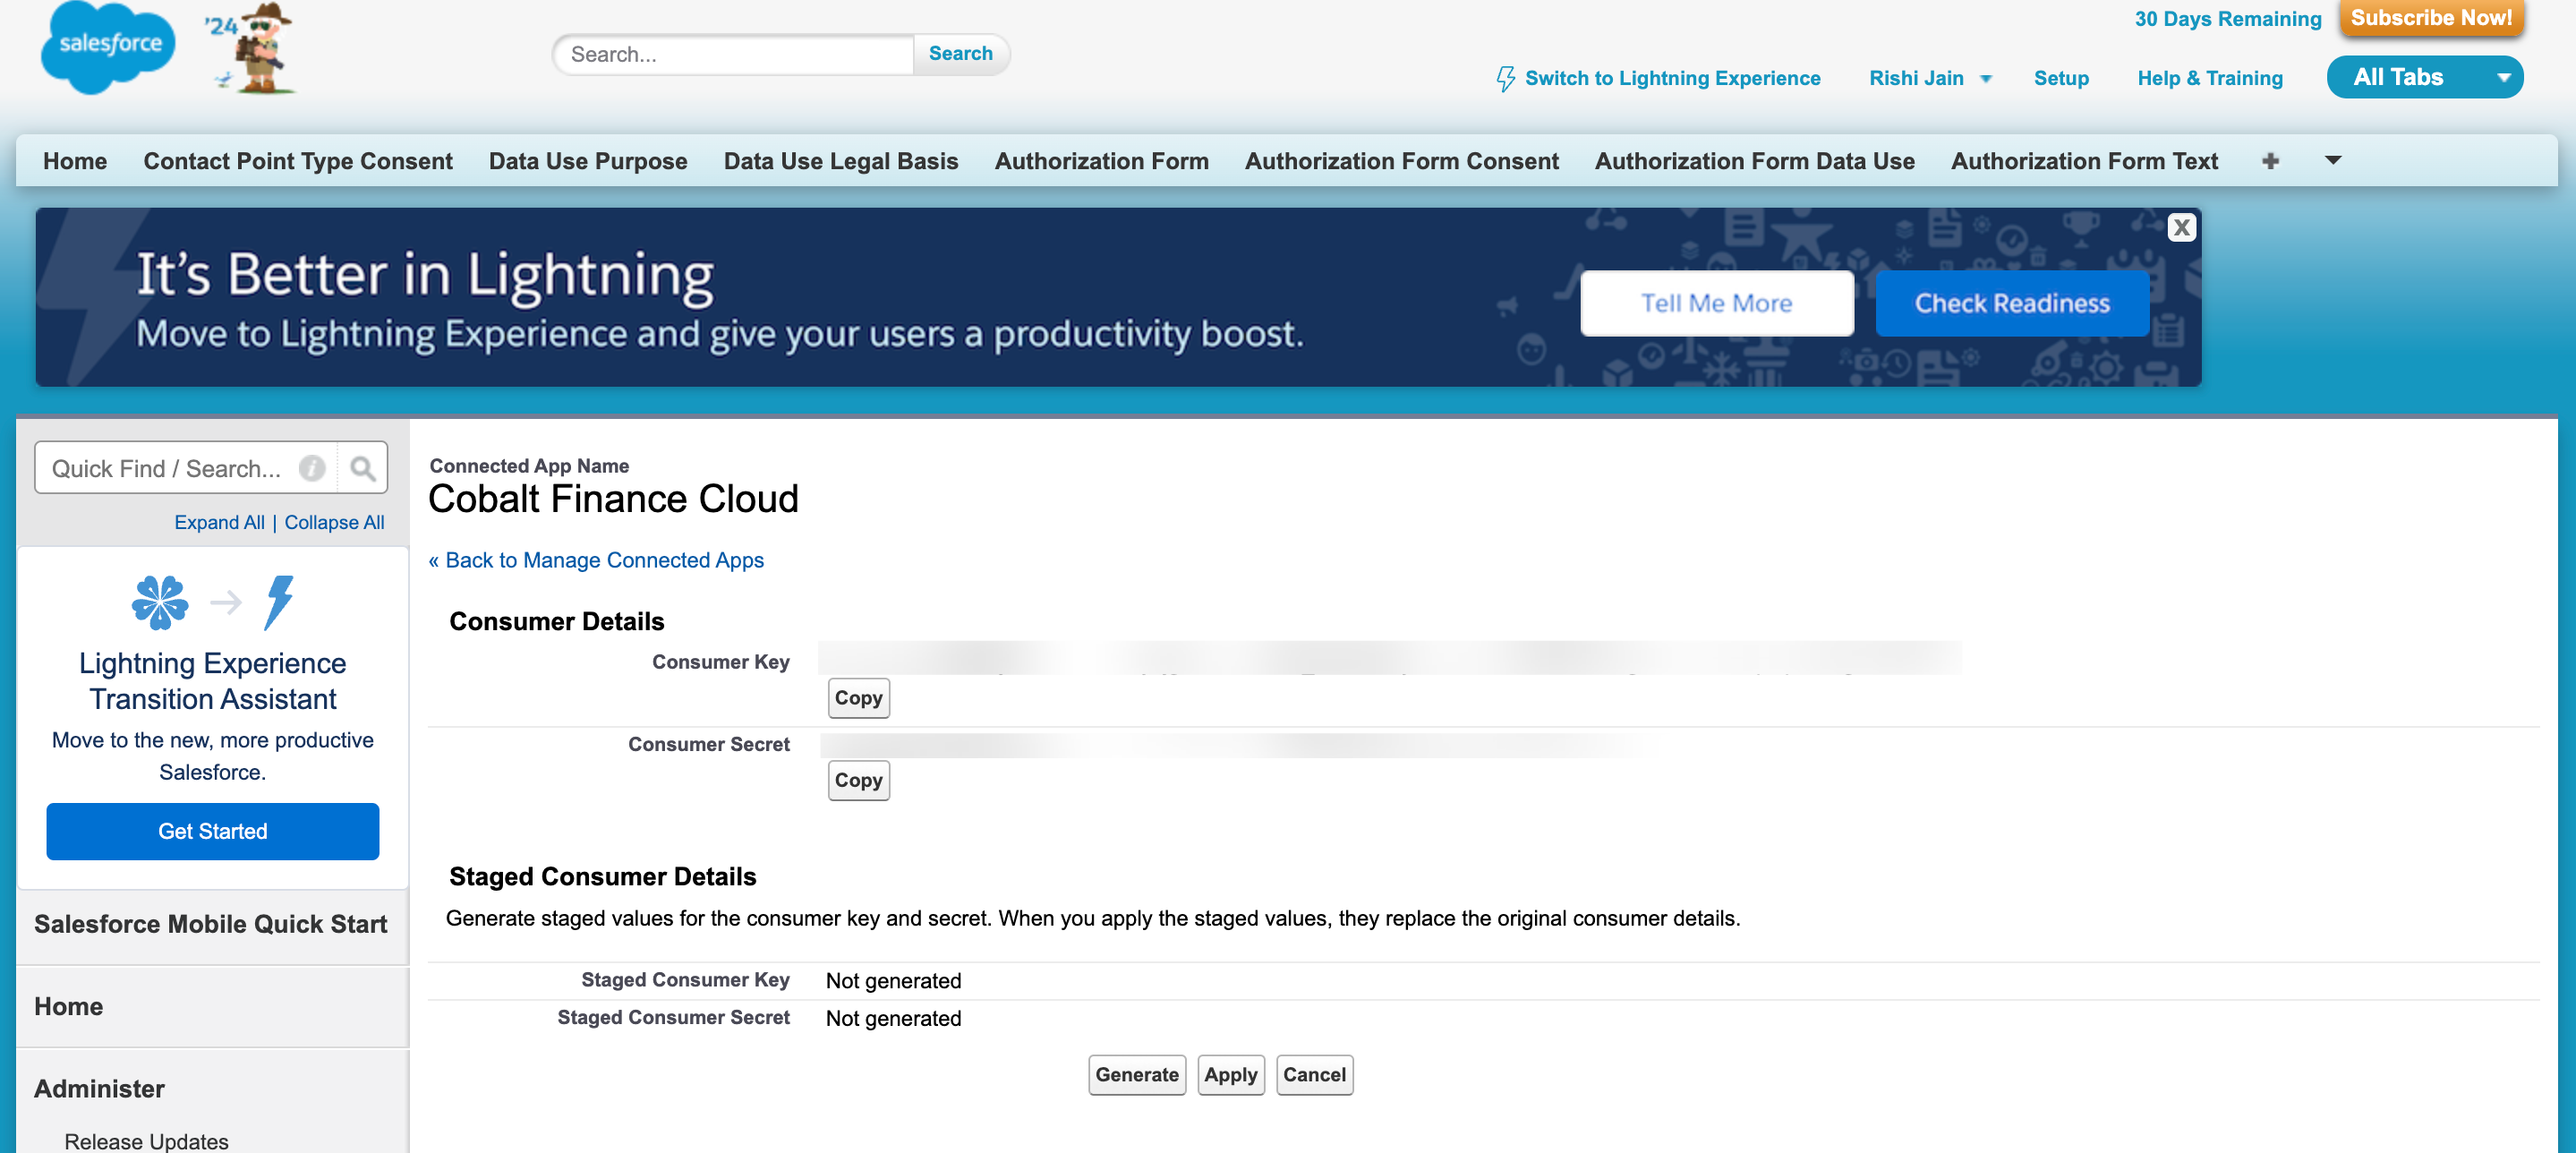The image size is (2576, 1153).
Task: Click the Lightning Transition Assistant flower icon
Action: click(160, 602)
